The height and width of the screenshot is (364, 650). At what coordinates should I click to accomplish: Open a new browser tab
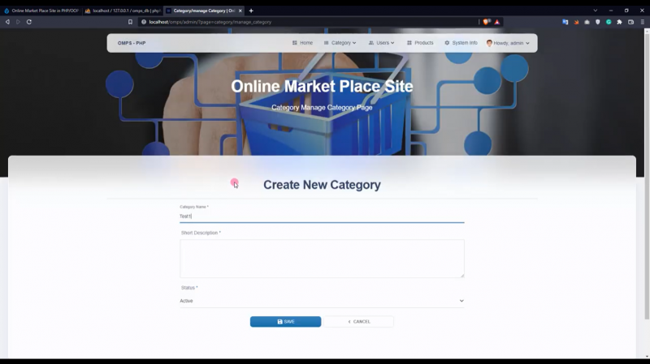[x=251, y=11]
